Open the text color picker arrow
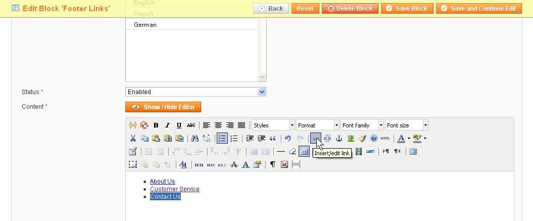 [409, 138]
